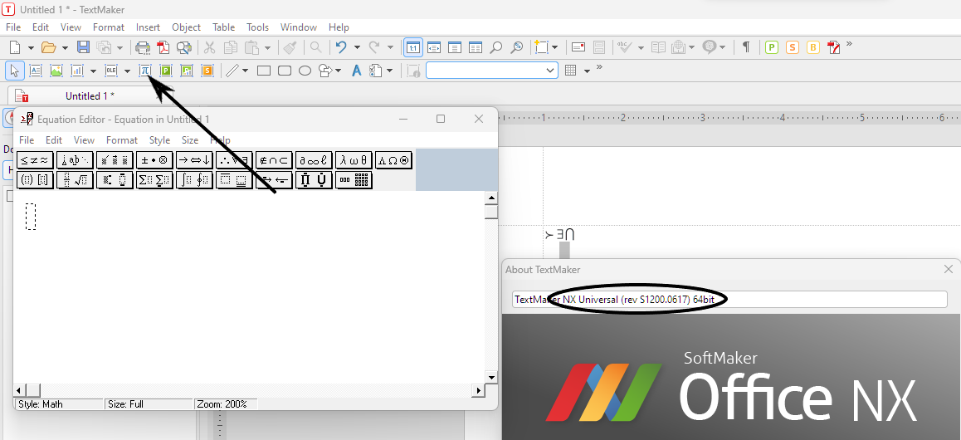Click the Equation Editor horizontal scrollbar right arrow
The image size is (961, 440).
(x=478, y=390)
